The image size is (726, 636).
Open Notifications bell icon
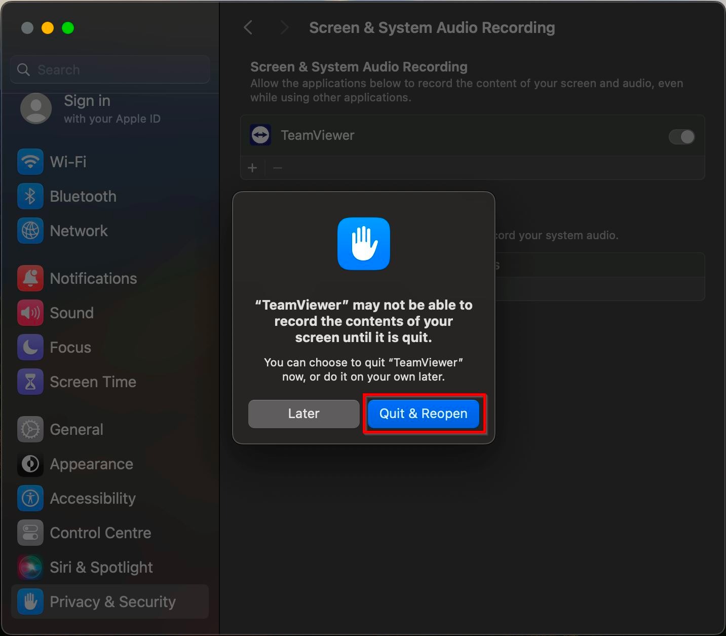click(30, 278)
